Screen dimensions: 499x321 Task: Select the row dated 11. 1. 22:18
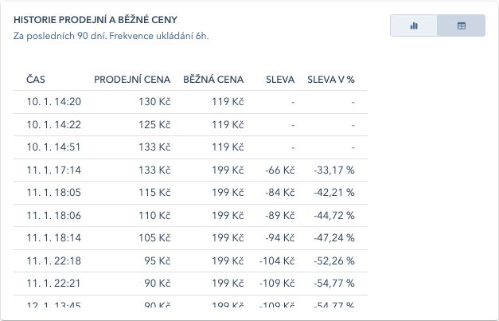[190, 260]
